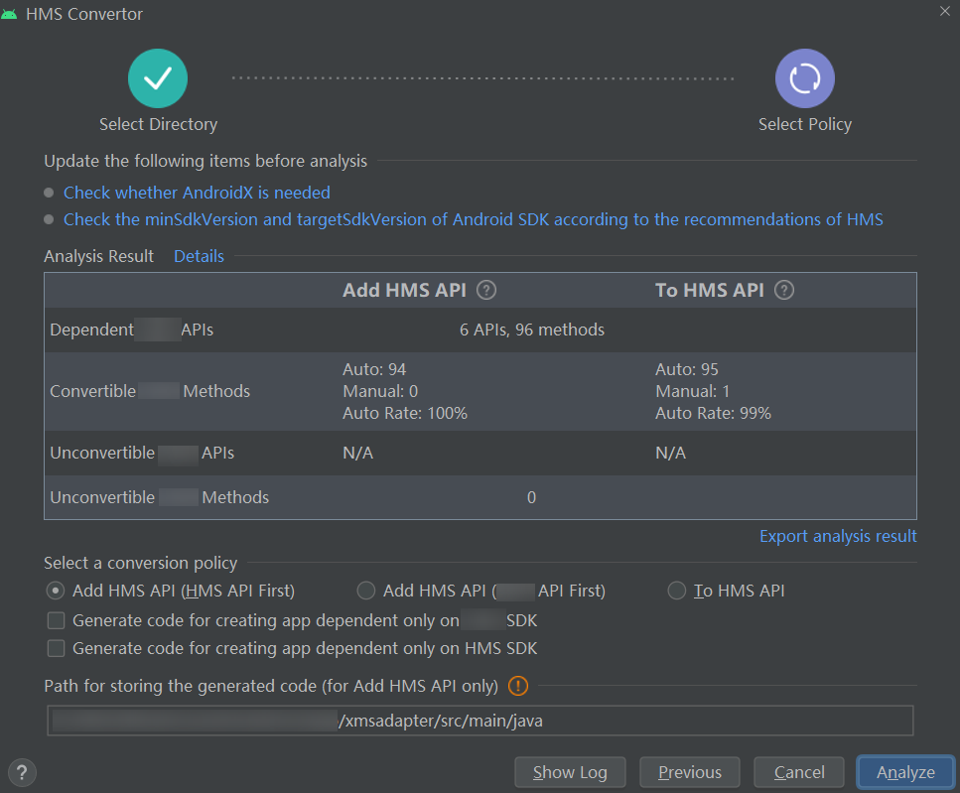Click the Select Policy step icon
This screenshot has width=960, height=793.
[x=804, y=78]
